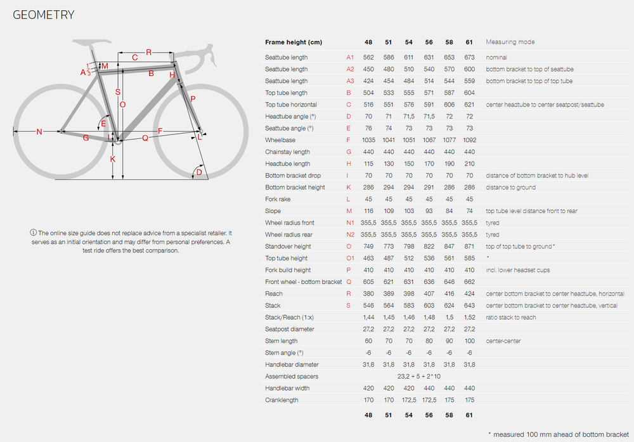This screenshot has width=634, height=442.
Task: Click the "Handlebar width" row label
Action: [x=287, y=389]
